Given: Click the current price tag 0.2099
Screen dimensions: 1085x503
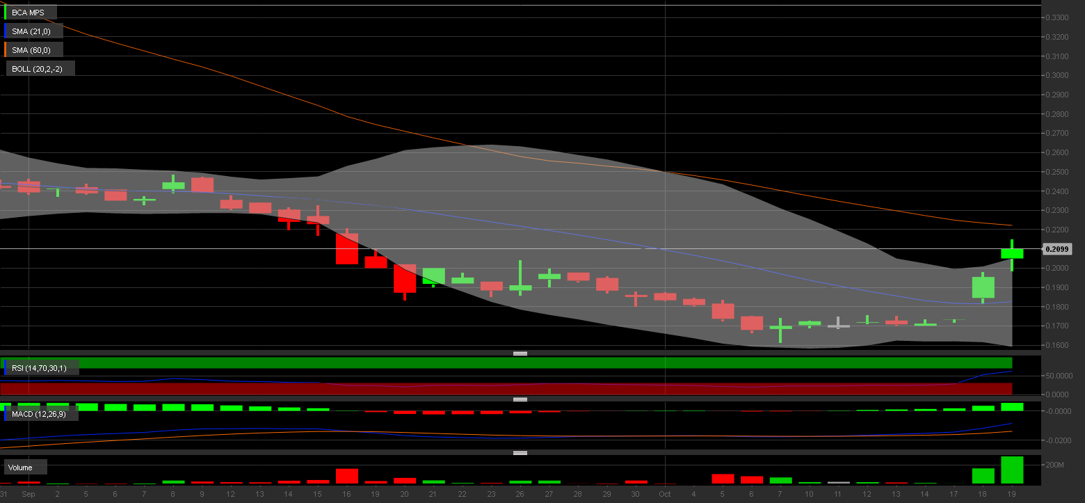Looking at the screenshot, I should tap(1057, 248).
